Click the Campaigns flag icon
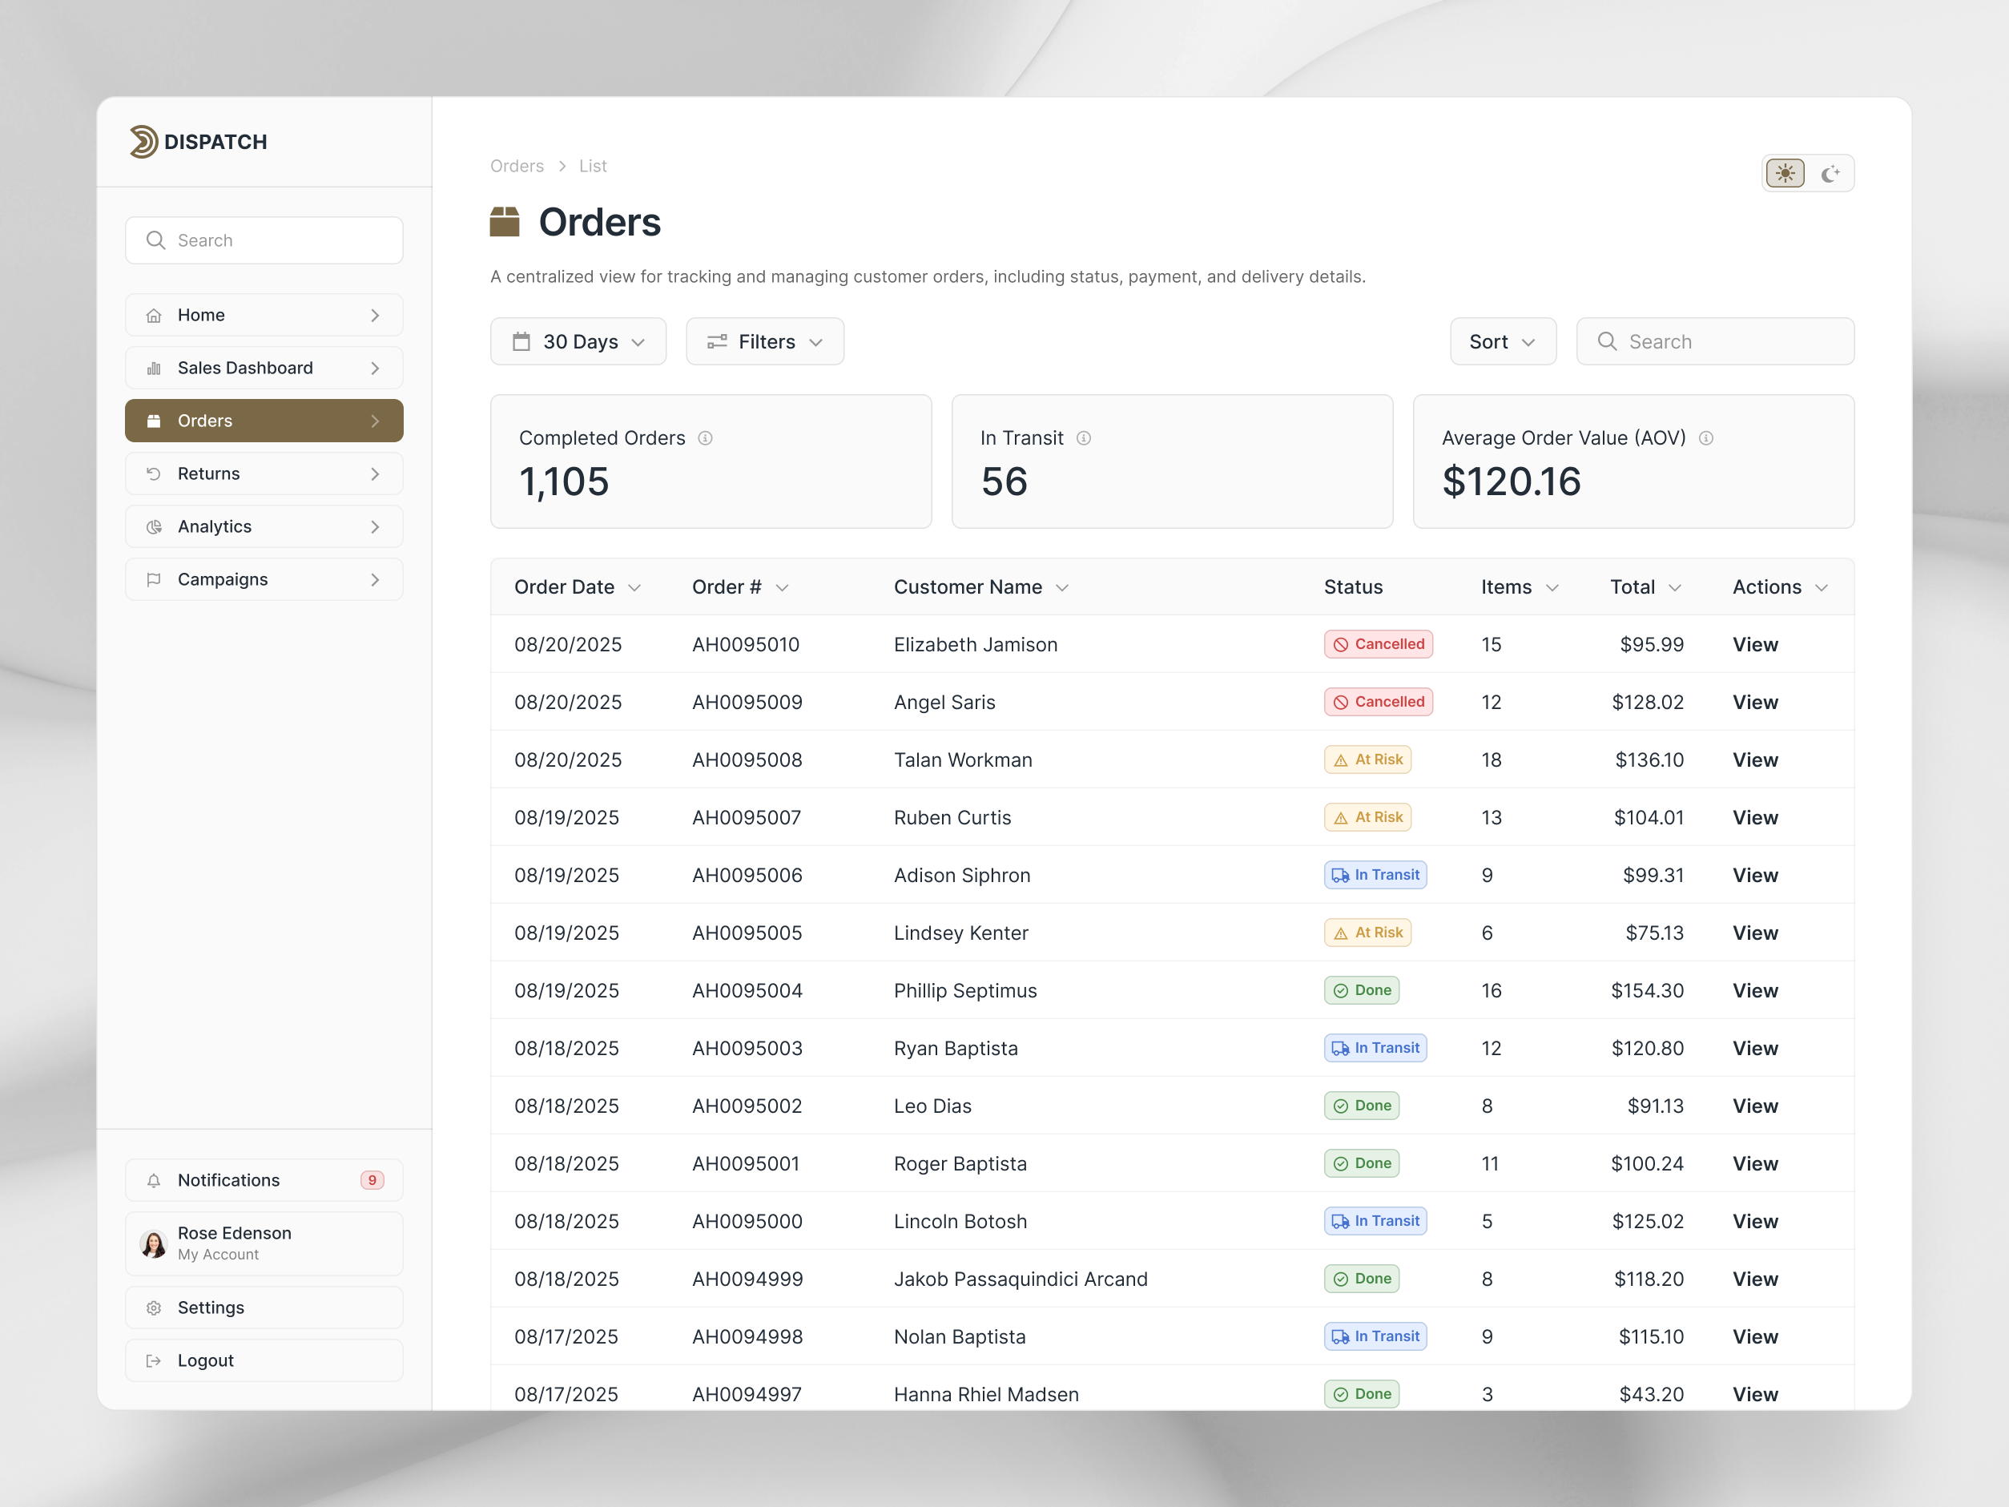The width and height of the screenshot is (2009, 1507). [x=154, y=578]
